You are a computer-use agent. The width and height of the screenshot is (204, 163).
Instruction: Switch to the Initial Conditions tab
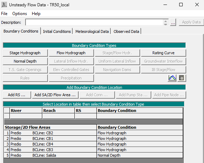click(x=57, y=31)
